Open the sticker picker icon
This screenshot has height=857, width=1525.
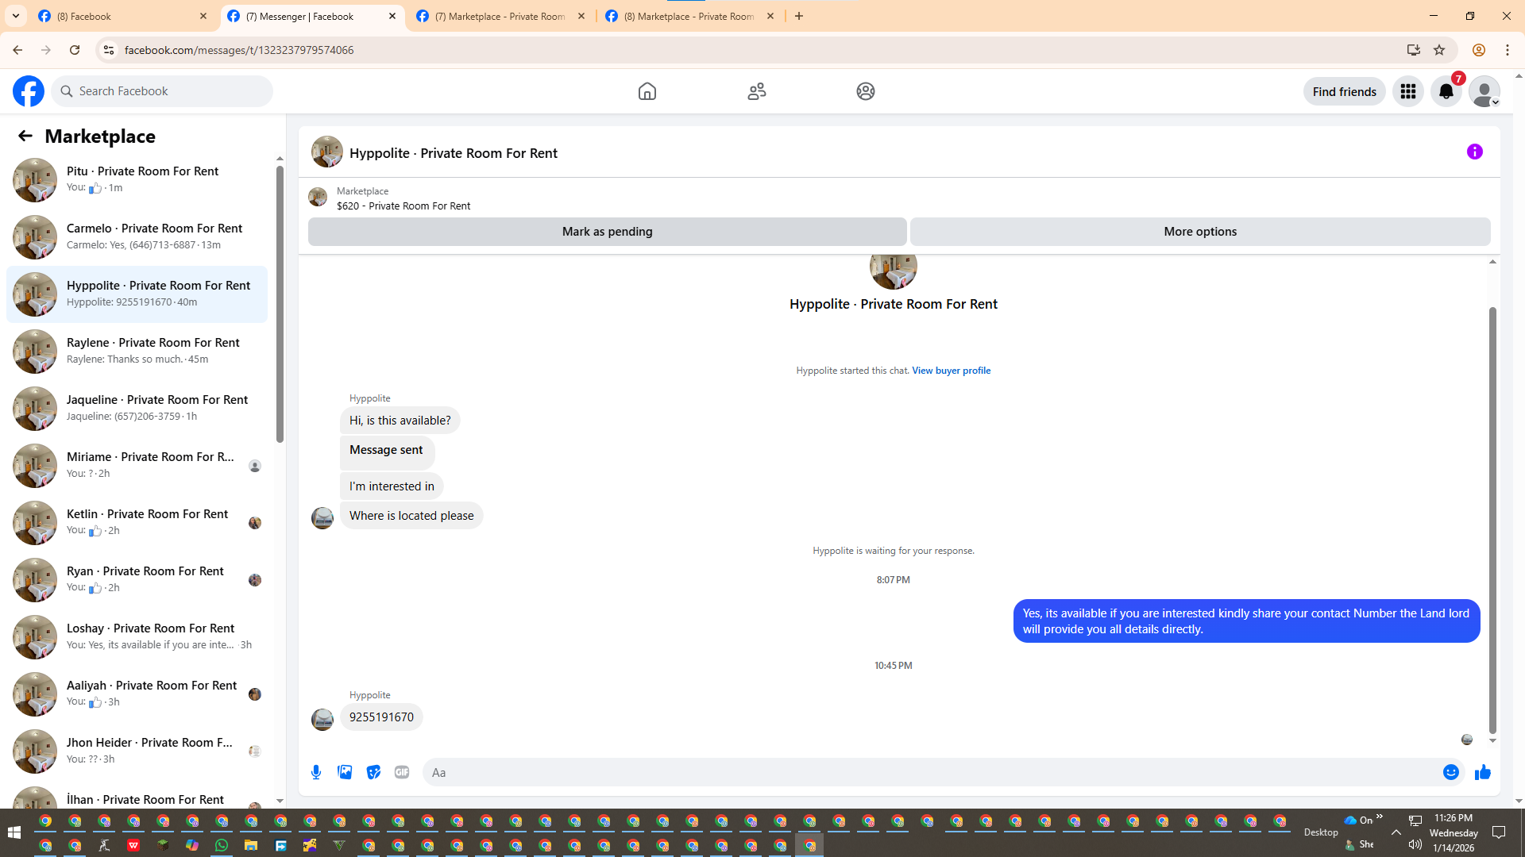(x=373, y=772)
